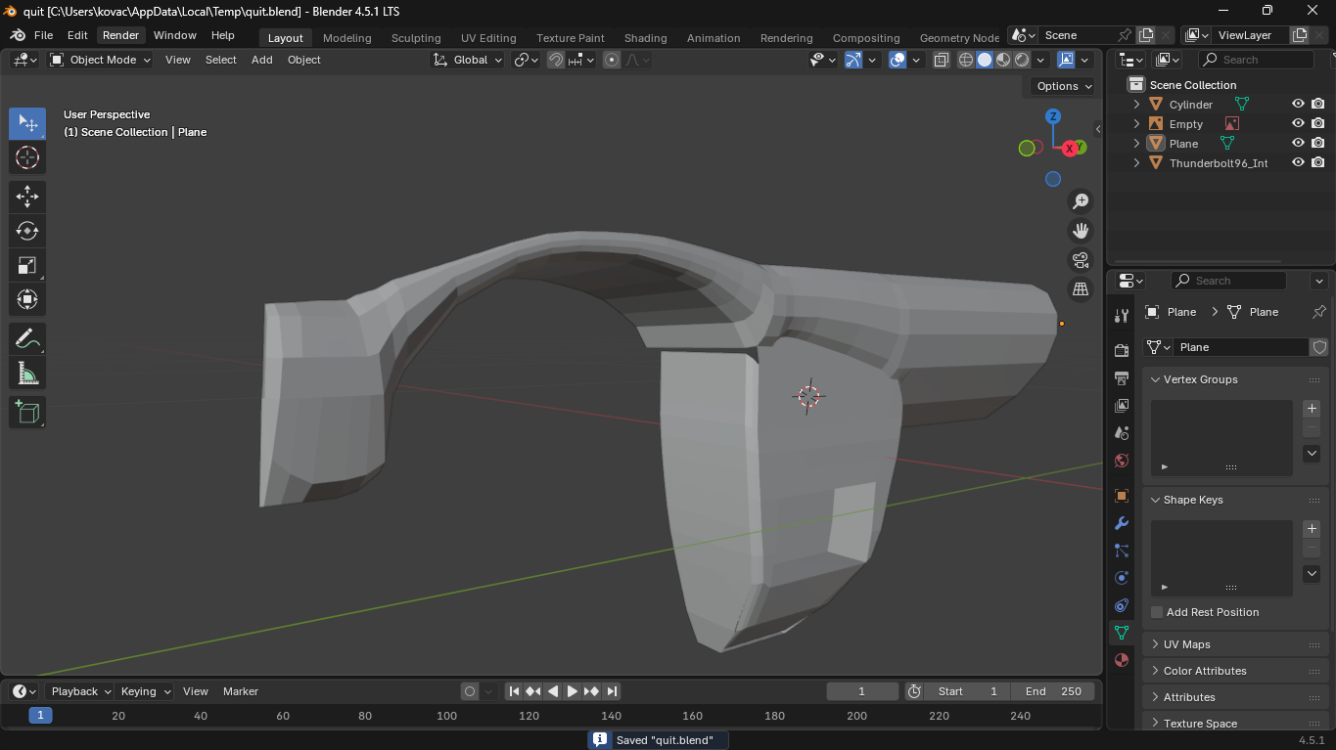Screen dimensions: 1336x750
Task: Open the World properties tab
Action: point(1122,460)
